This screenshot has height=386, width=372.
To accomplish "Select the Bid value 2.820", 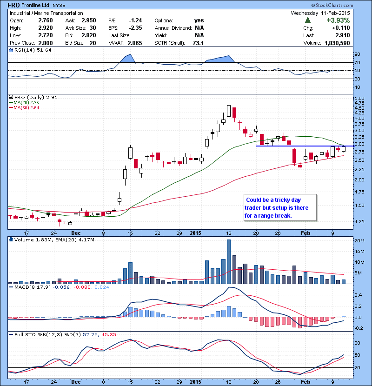I will coord(89,35).
